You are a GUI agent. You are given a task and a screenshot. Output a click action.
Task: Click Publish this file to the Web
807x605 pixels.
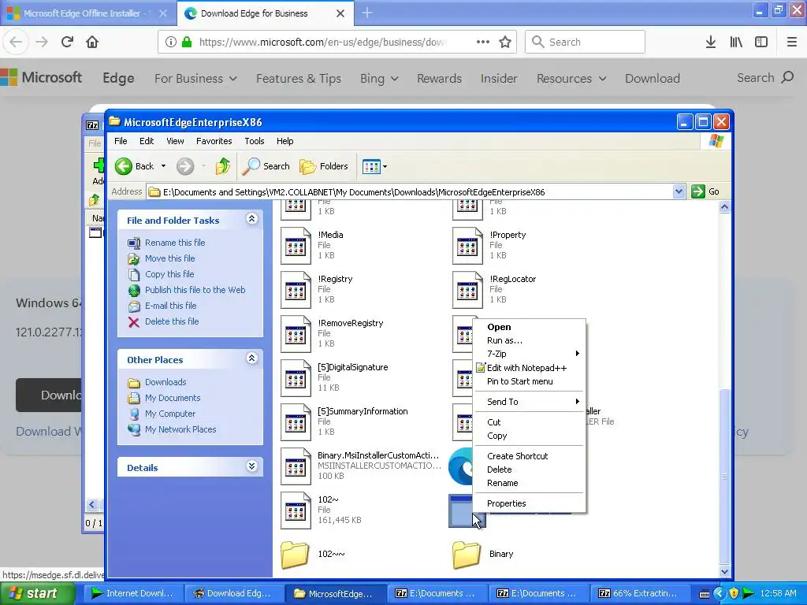[x=195, y=290]
